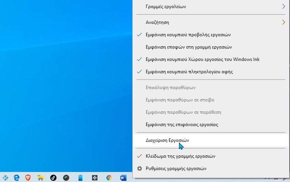This screenshot has height=182, width=290.
Task: Uncheck Κλείδωμα της γραμμής εργασιών
Action: point(211,156)
